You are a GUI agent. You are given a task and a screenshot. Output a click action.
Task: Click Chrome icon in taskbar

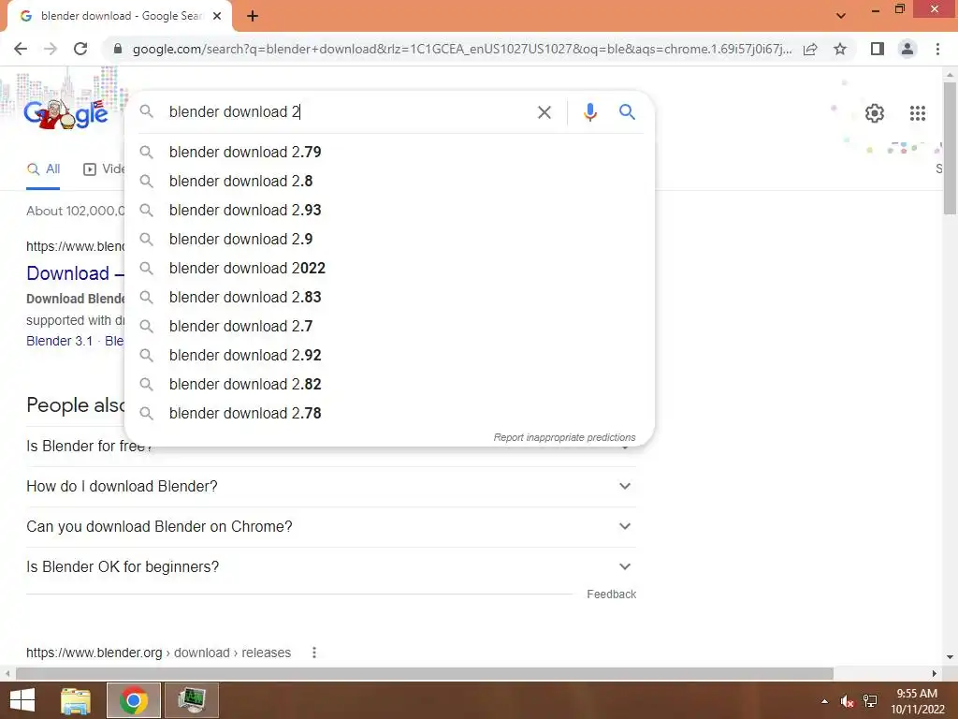134,700
